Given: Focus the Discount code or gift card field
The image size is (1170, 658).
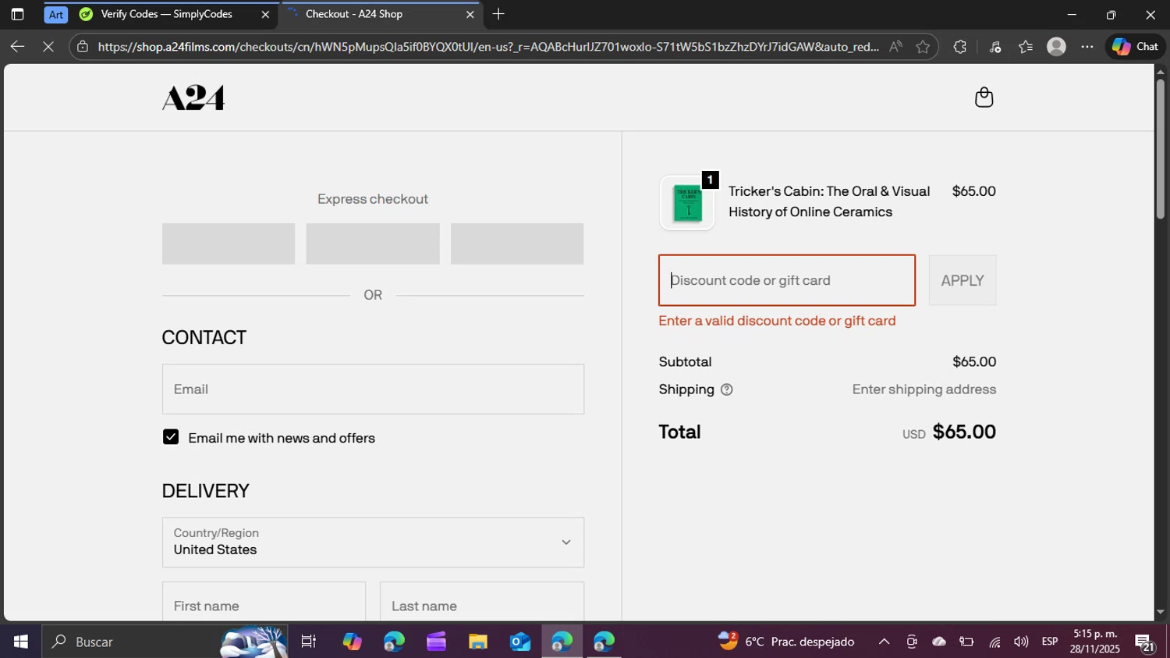Looking at the screenshot, I should [x=787, y=280].
